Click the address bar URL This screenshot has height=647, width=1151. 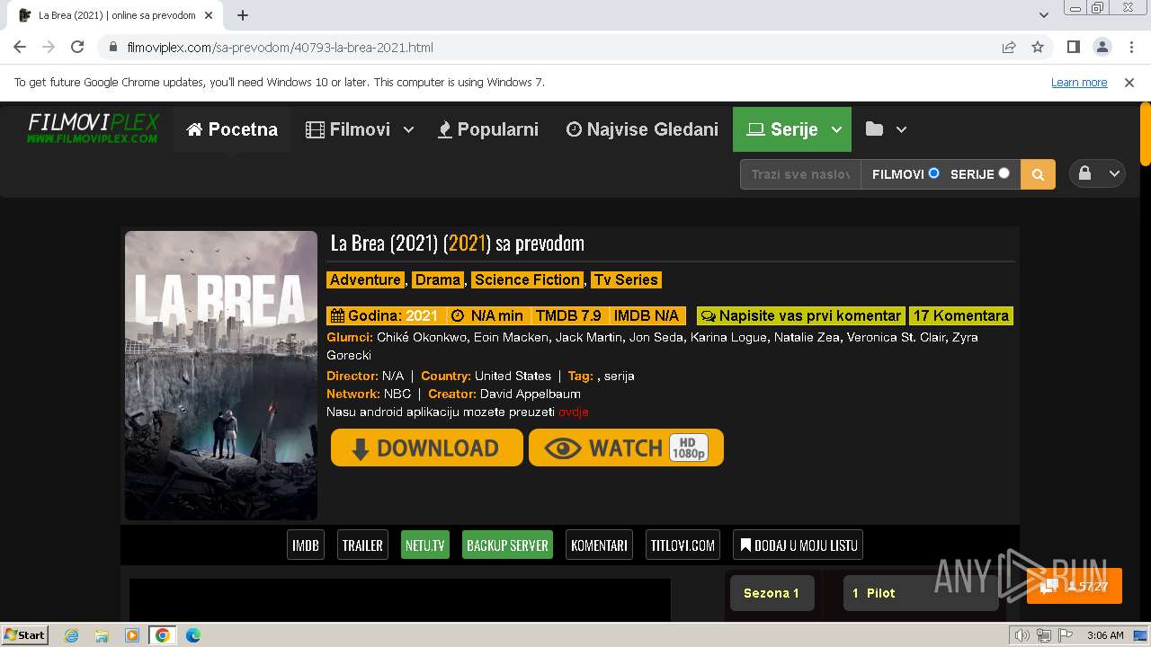(281, 47)
